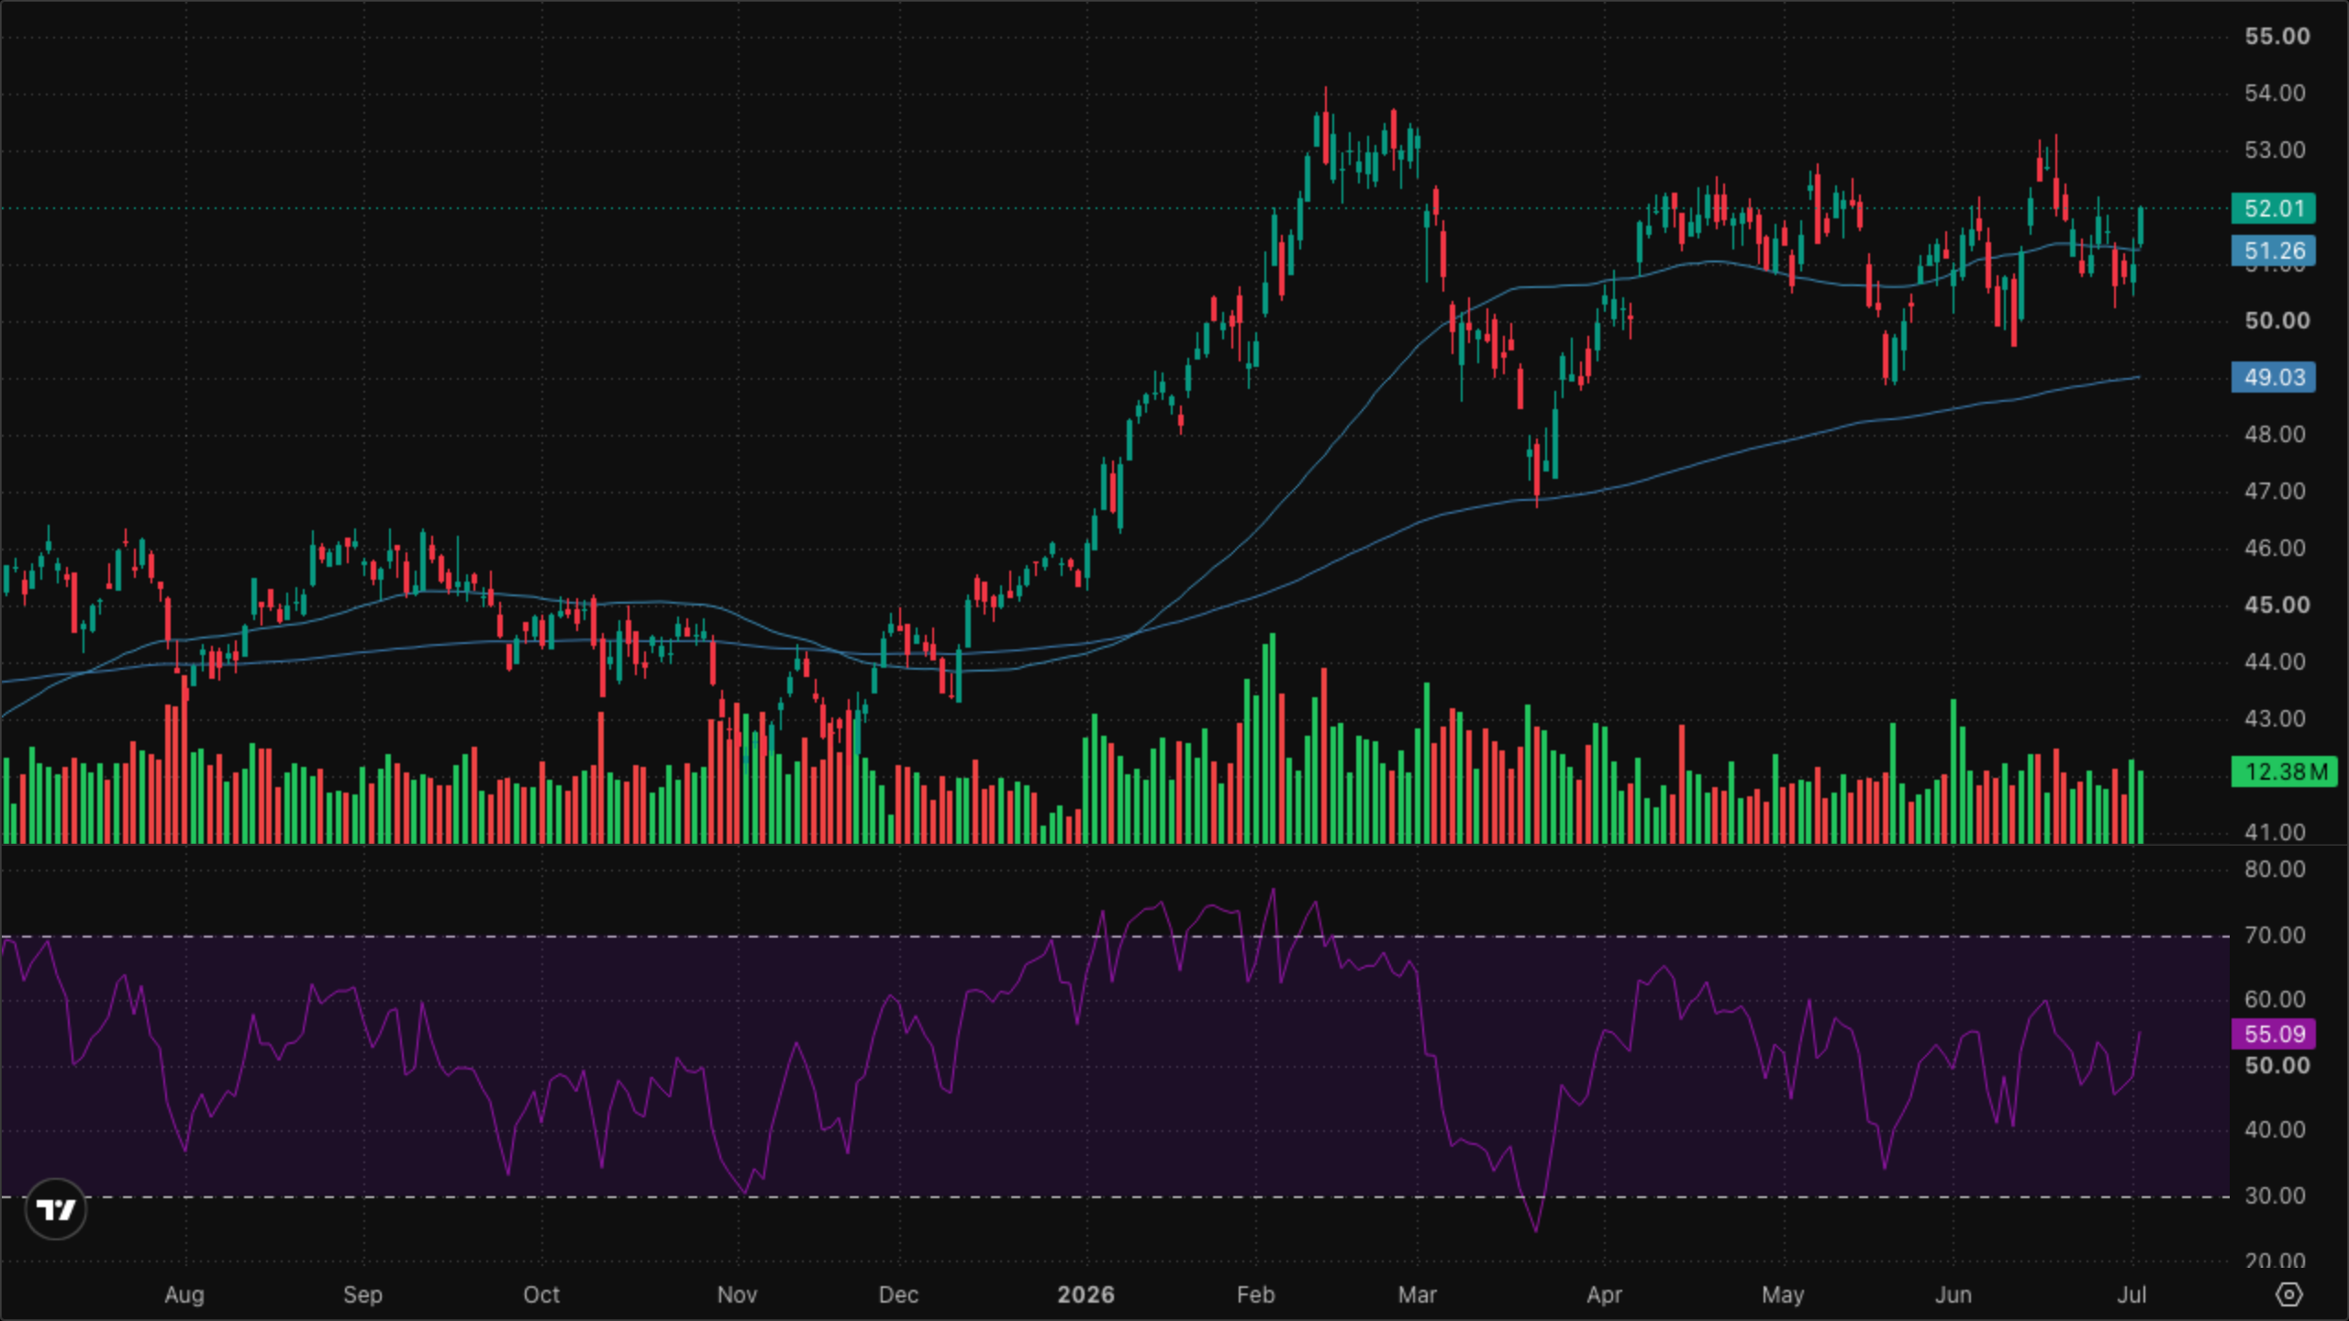Click the 41.00 price scale label
Image resolution: width=2349 pixels, height=1321 pixels.
pos(2276,832)
